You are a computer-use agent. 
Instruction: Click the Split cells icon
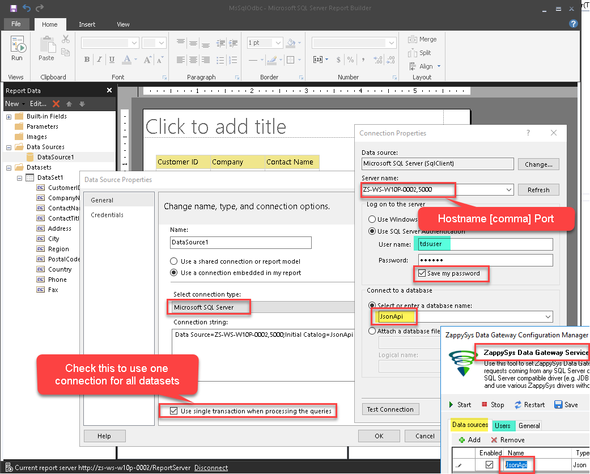pyautogui.click(x=419, y=53)
